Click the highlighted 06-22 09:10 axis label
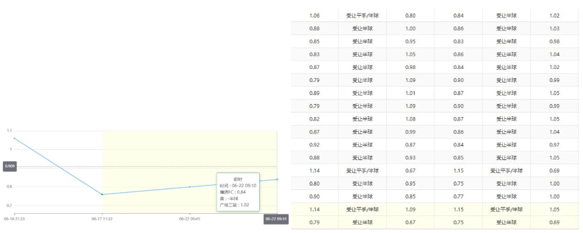 pyautogui.click(x=276, y=218)
